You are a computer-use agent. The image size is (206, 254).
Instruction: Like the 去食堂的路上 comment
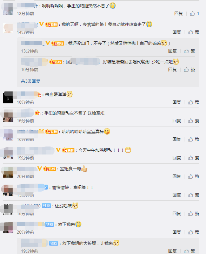pyautogui.click(x=193, y=32)
